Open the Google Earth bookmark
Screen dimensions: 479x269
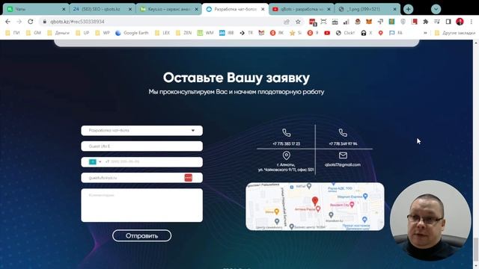(132, 33)
